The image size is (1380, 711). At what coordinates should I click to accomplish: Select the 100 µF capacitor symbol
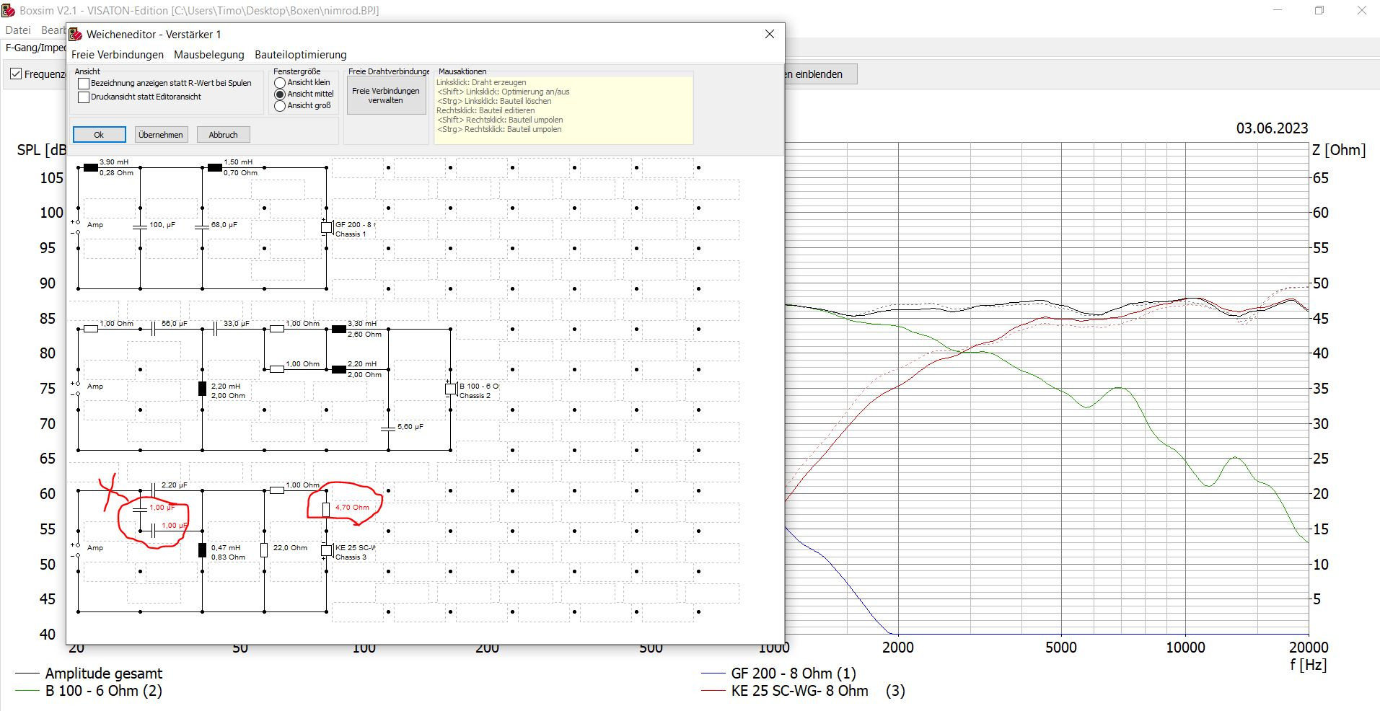pos(140,226)
